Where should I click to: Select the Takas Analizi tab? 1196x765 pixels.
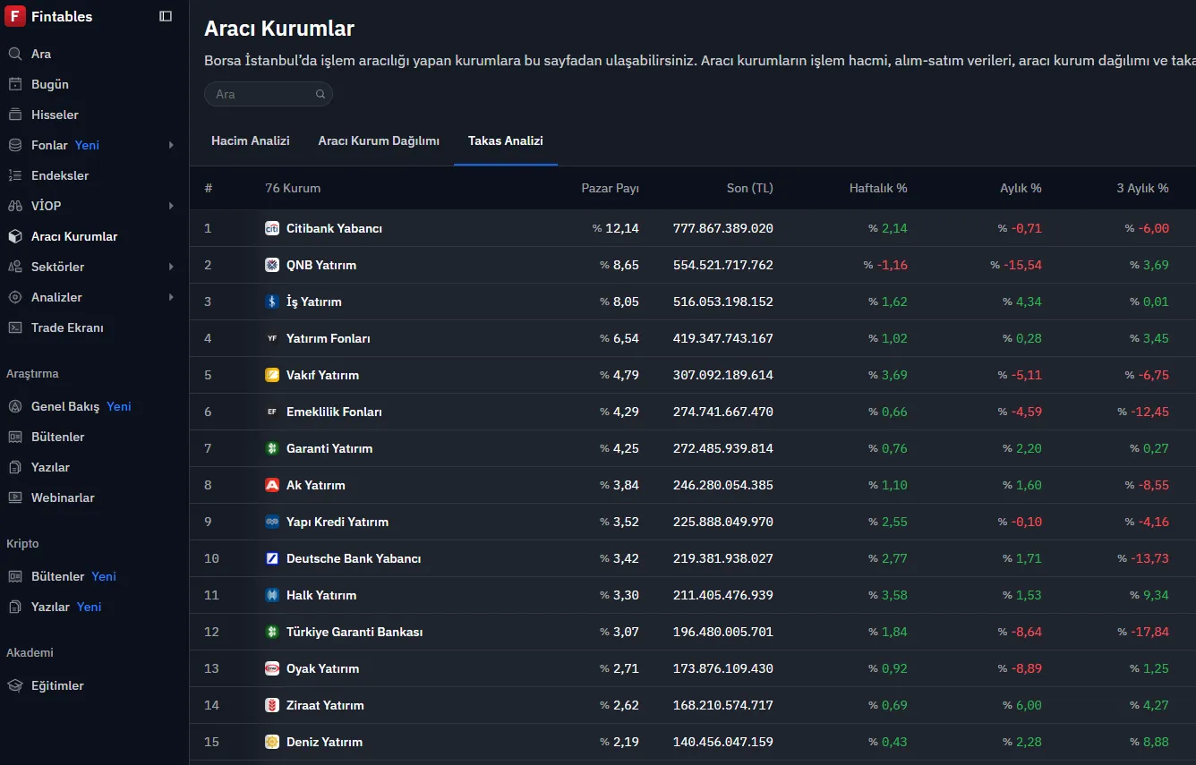click(x=506, y=140)
